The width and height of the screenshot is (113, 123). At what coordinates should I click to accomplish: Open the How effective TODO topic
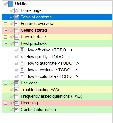pos(49,50)
